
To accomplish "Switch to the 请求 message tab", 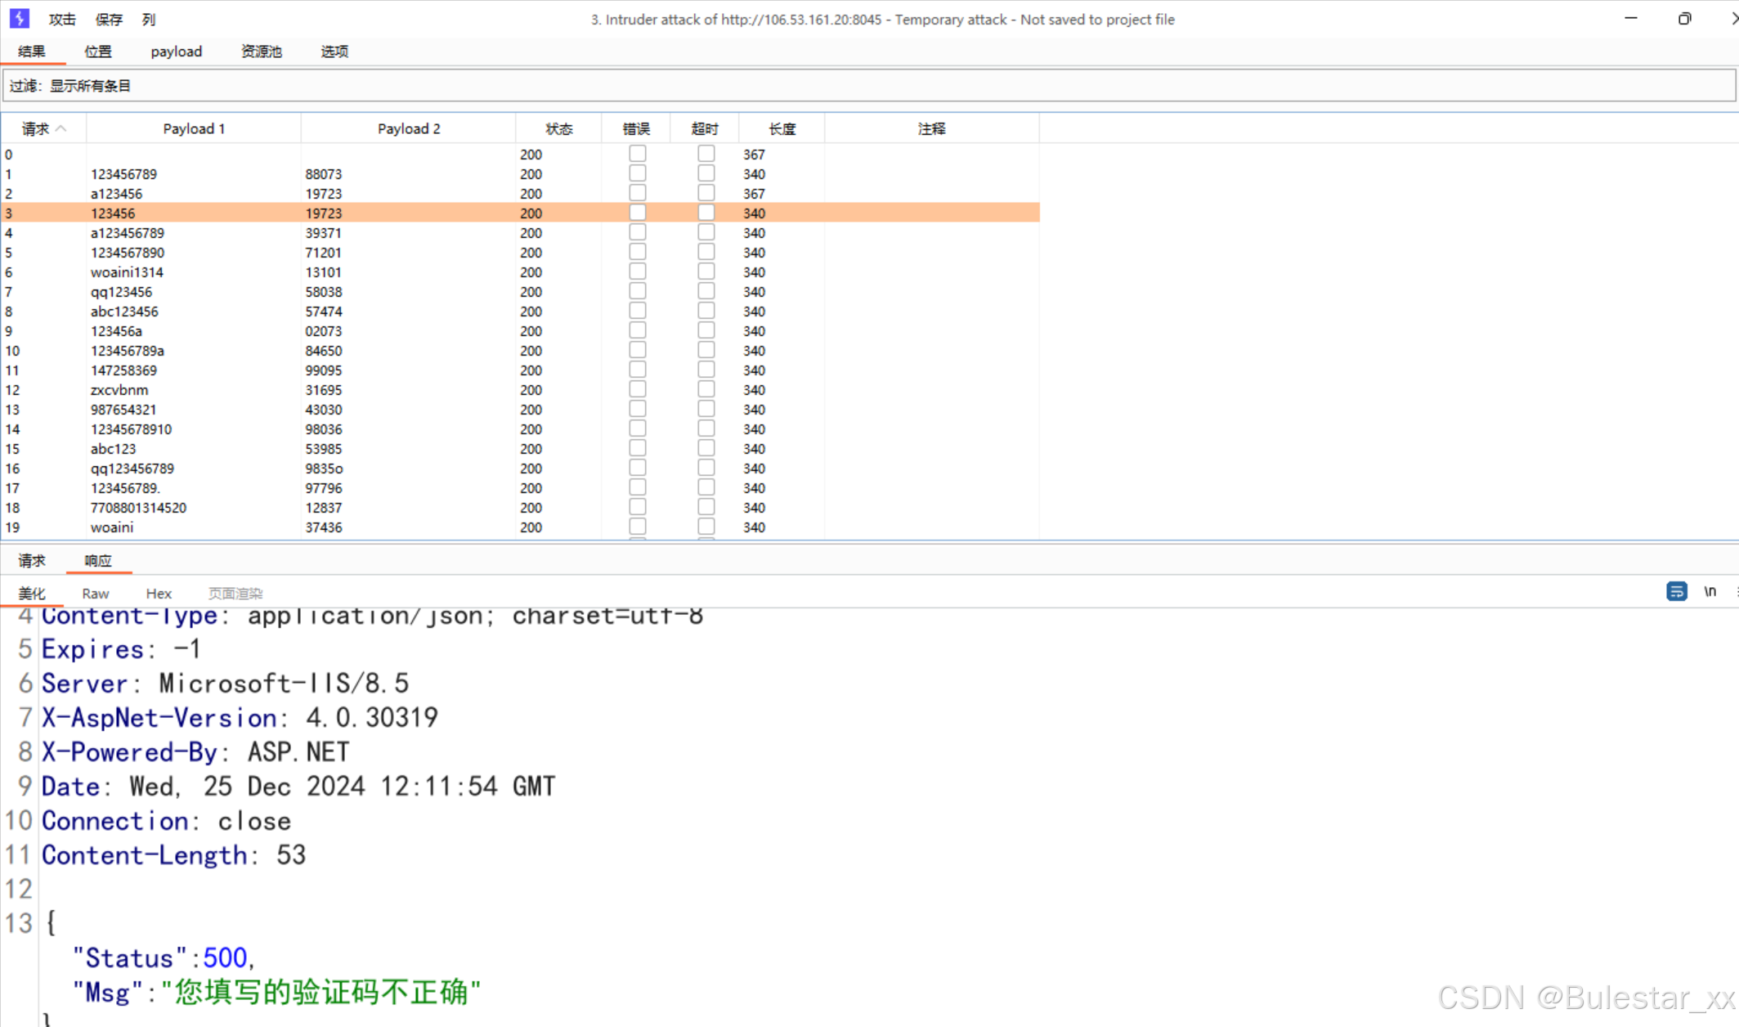I will click(x=32, y=560).
